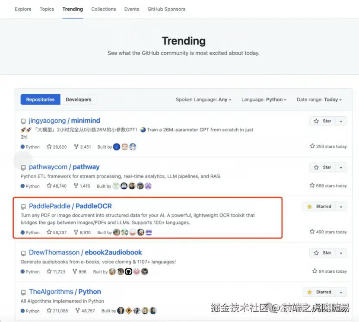Screen dimensions: 359x322
Task: Star the pathway repository
Action: point(322,167)
